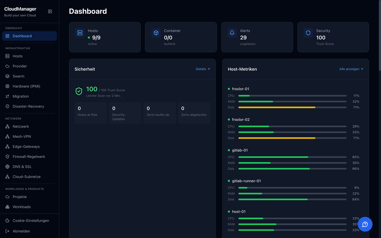
Task: Click the froxlor-01 Disk usage bar
Action: click(292, 107)
